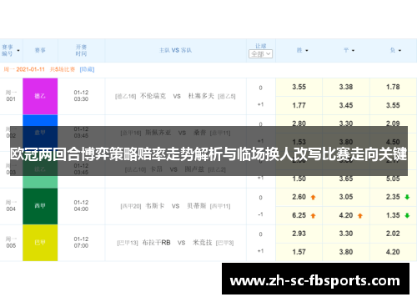
Task: Open away team 贝蒂斯 link
Action: 197,206
